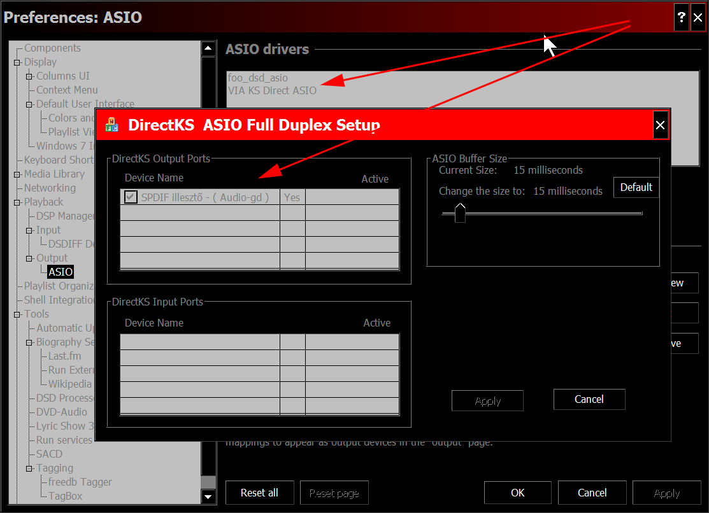The image size is (709, 513).
Task: Toggle the SPDIF illesztő output port checkbox
Action: [131, 197]
